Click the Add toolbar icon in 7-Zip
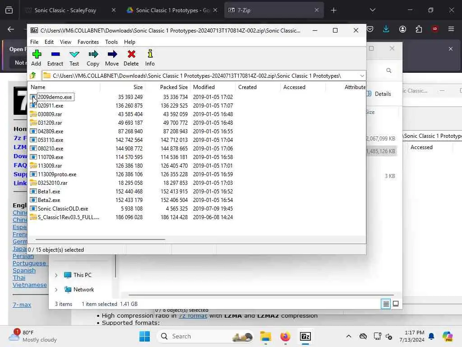 coord(37,58)
